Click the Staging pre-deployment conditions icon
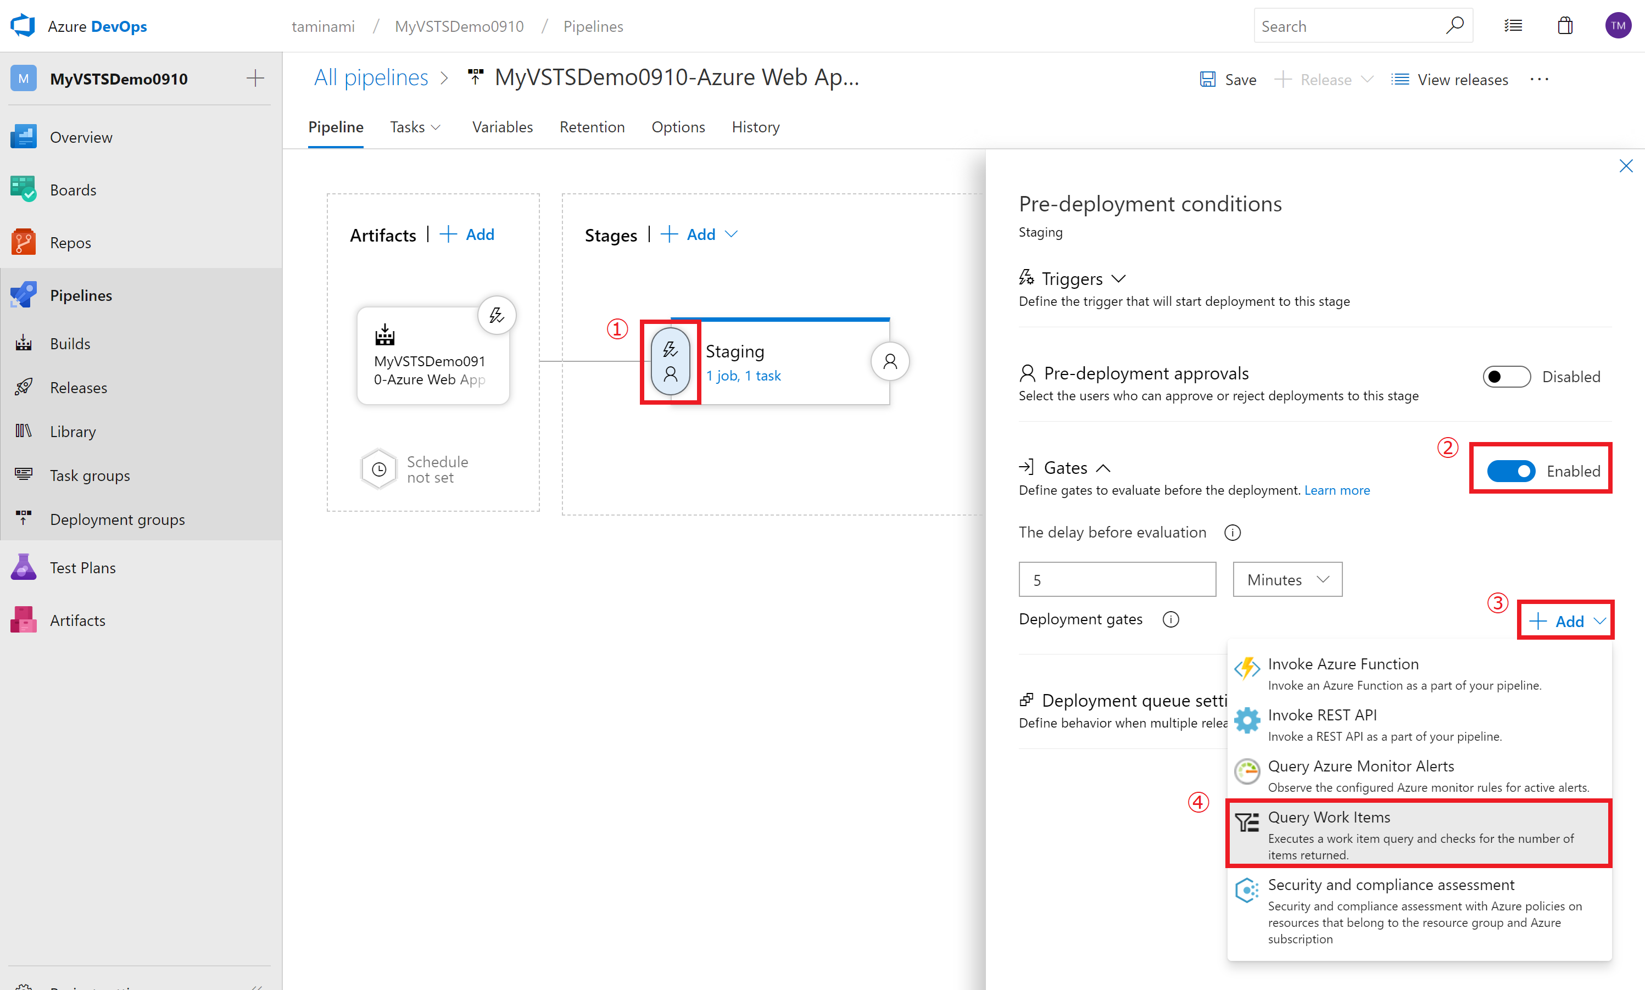This screenshot has height=990, width=1645. pos(670,362)
